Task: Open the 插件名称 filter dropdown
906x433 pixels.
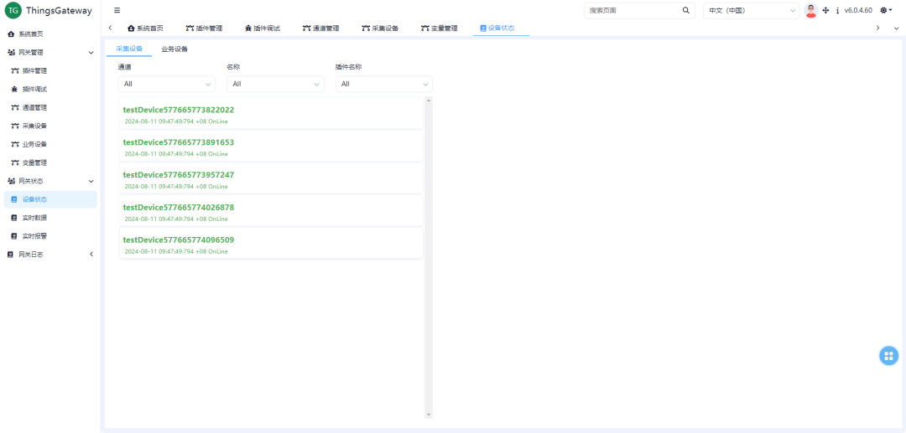Action: [x=384, y=84]
